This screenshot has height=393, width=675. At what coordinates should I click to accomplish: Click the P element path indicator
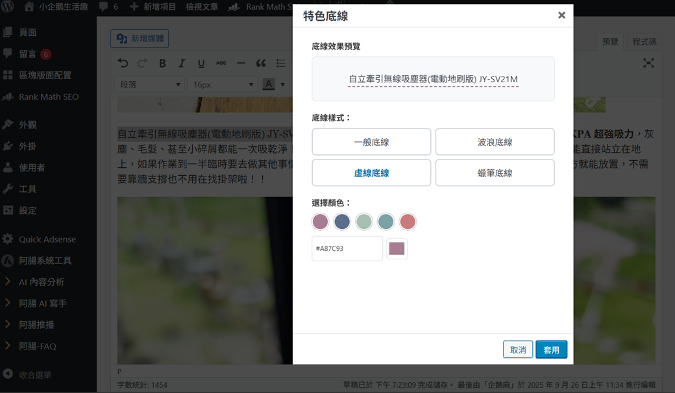119,372
